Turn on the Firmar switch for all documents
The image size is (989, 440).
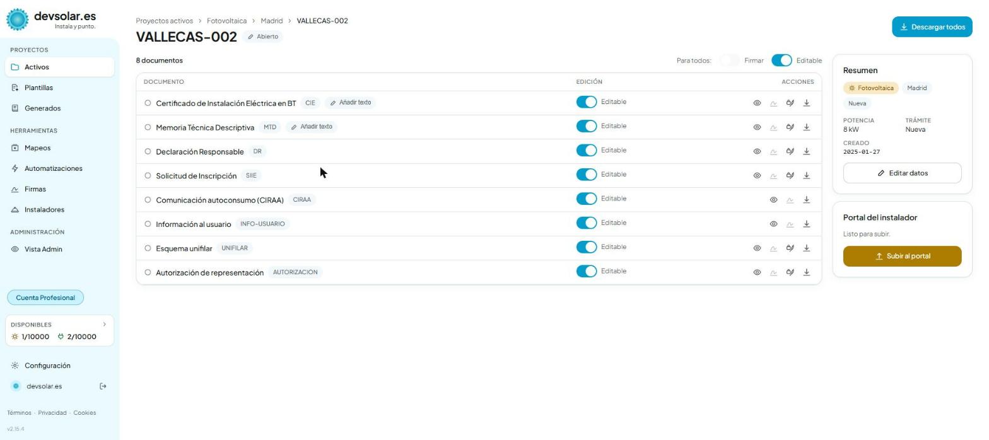[x=730, y=61]
